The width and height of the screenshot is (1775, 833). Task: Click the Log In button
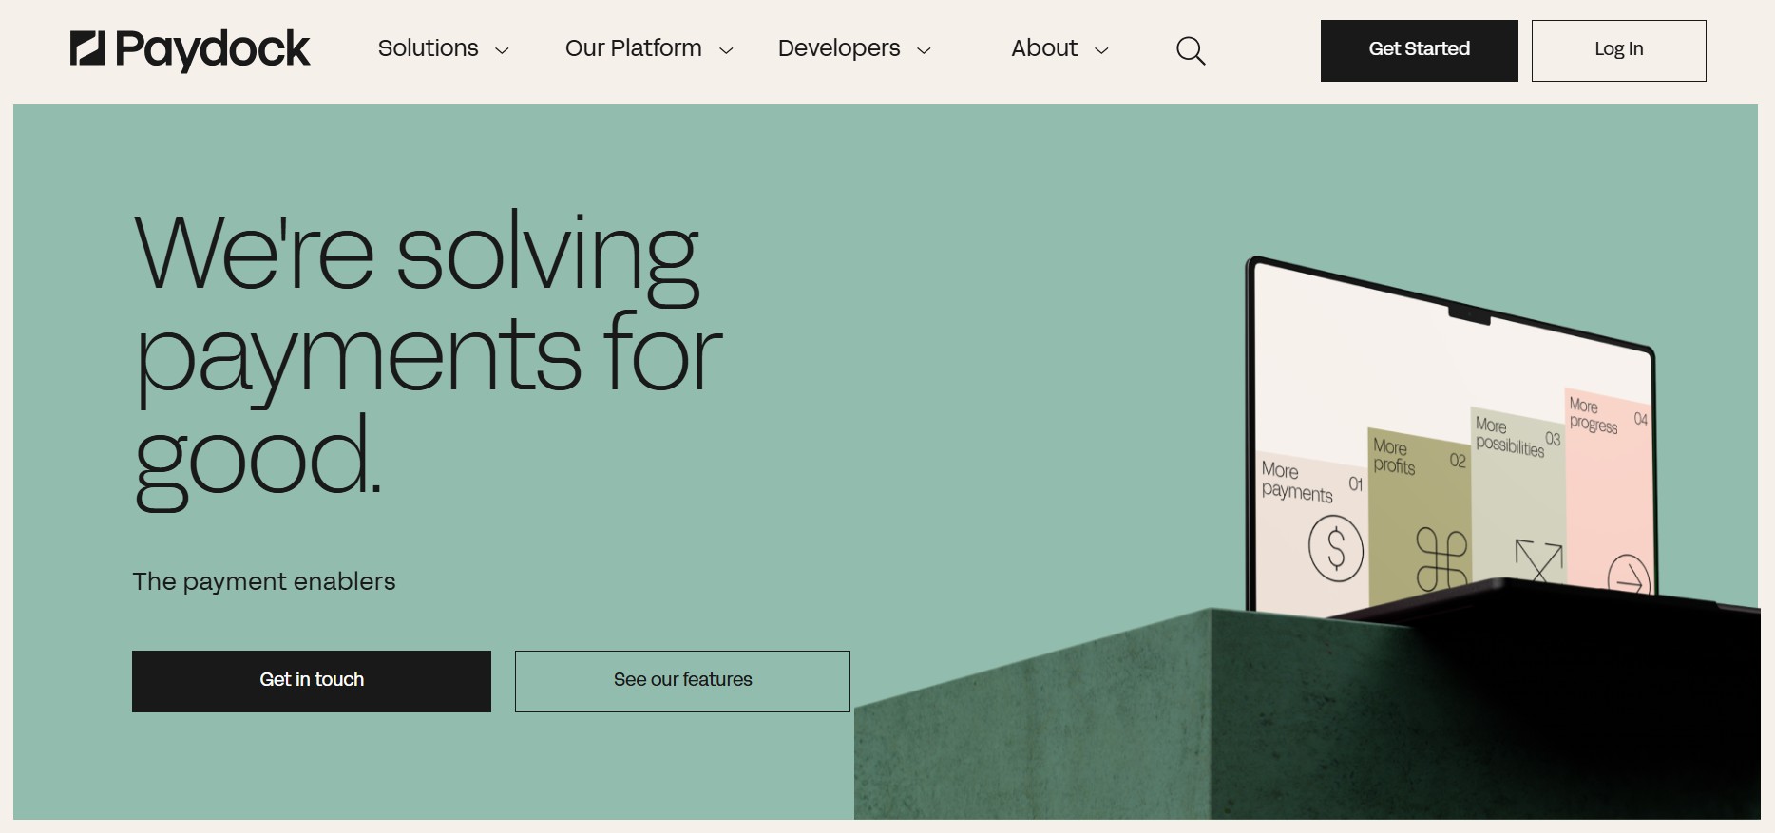coord(1619,50)
